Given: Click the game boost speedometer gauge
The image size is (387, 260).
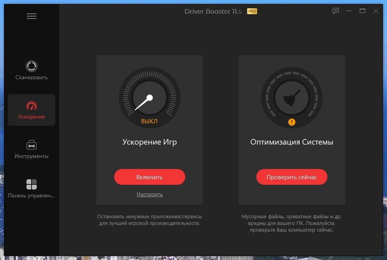Looking at the screenshot, I should (x=150, y=98).
